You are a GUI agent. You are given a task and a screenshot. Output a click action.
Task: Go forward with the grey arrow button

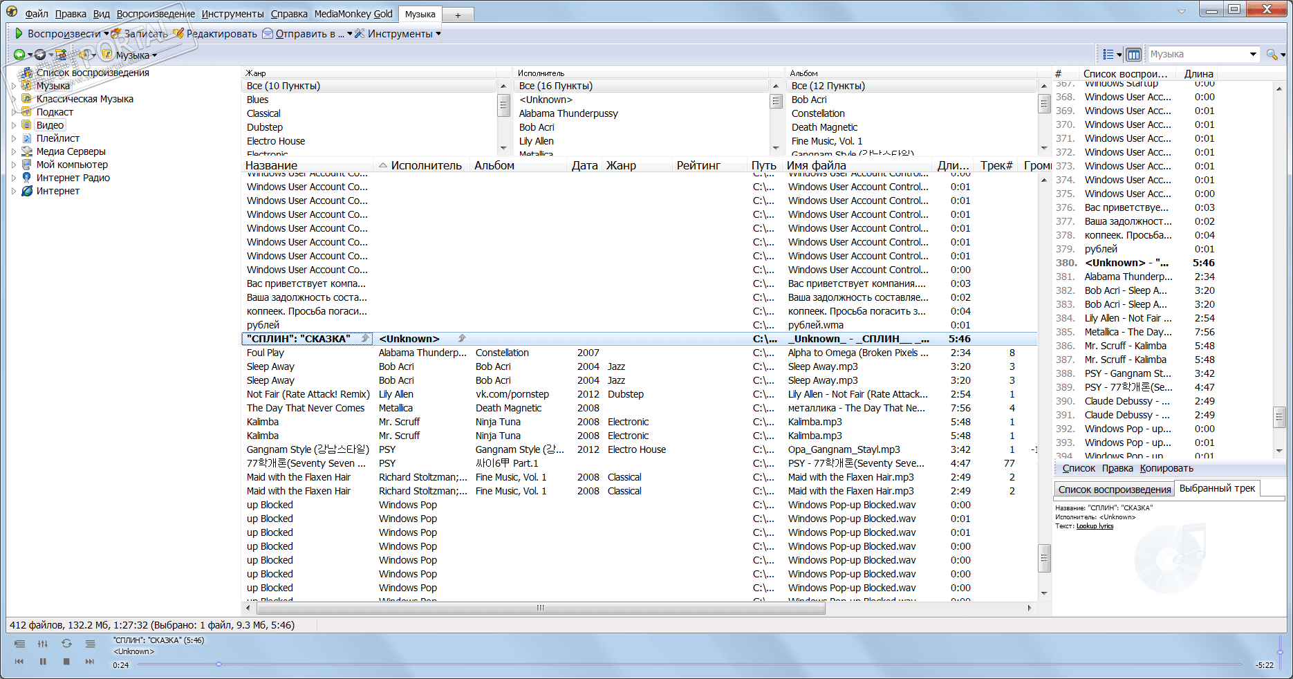point(40,55)
